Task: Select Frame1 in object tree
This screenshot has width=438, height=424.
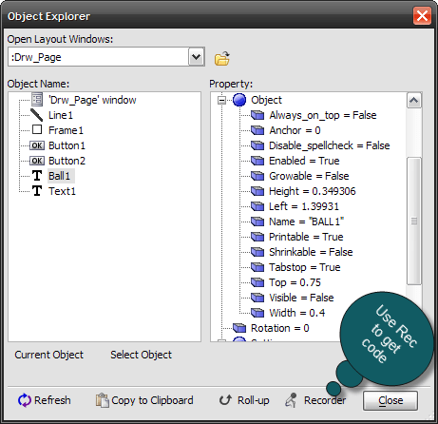Action: [66, 130]
